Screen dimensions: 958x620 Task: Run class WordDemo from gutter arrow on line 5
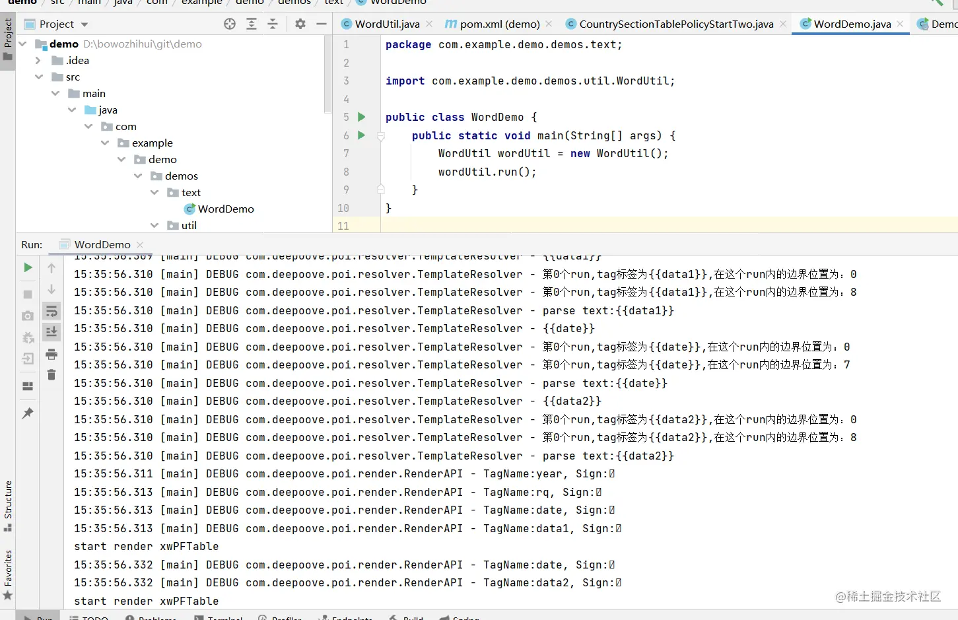[x=361, y=117]
